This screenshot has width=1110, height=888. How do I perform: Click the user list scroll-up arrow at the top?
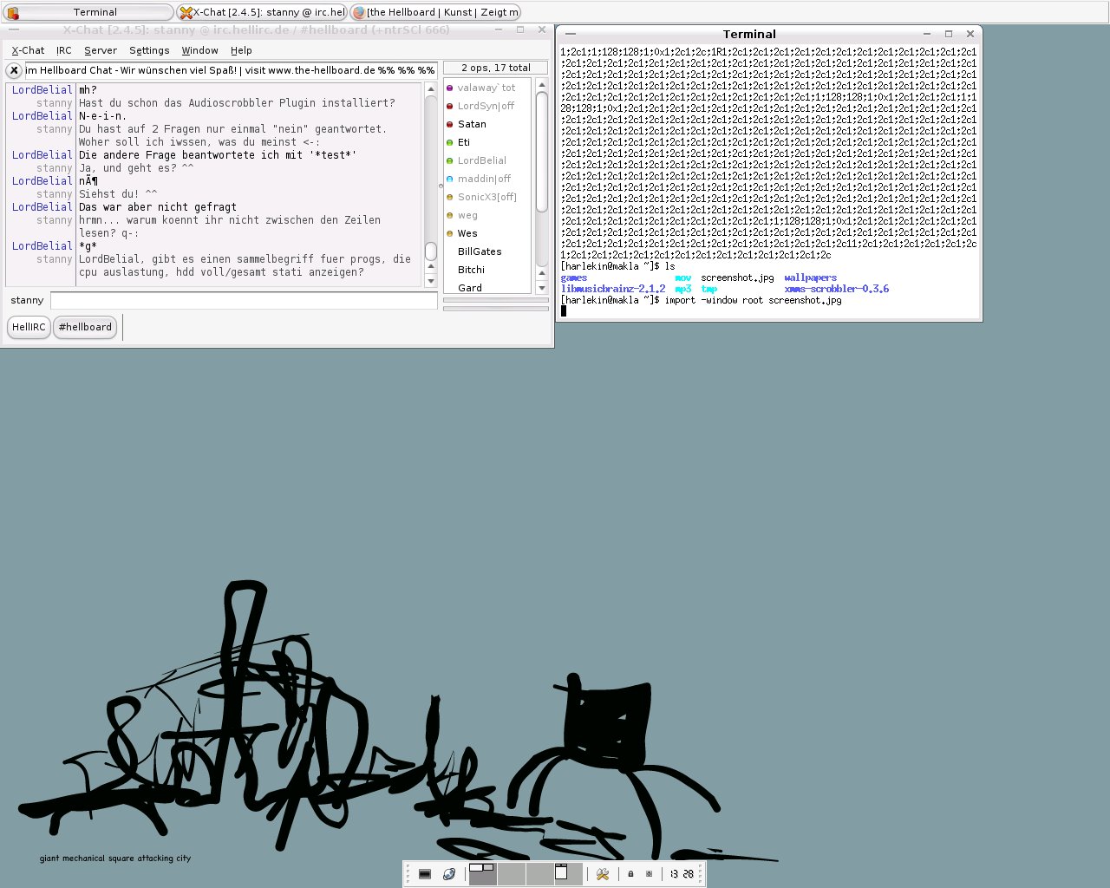[542, 85]
